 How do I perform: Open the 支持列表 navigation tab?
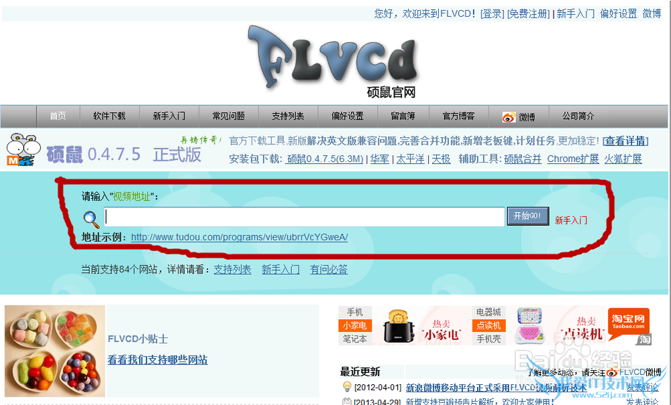point(288,116)
